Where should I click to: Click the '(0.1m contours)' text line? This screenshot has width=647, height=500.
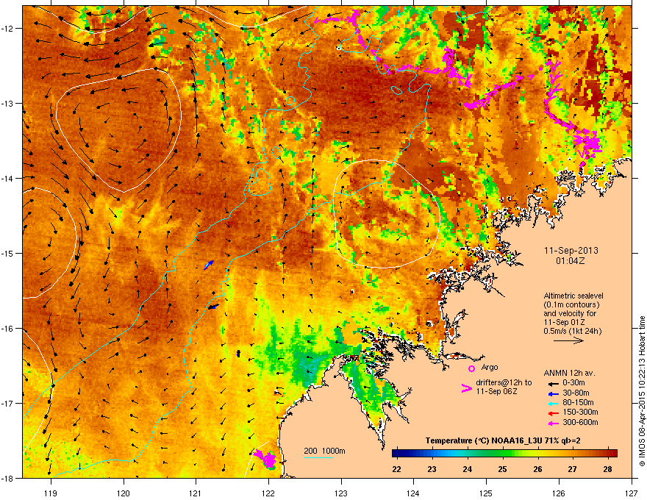tap(571, 304)
